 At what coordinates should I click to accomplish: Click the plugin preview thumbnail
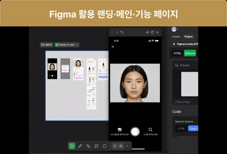pos(190,84)
